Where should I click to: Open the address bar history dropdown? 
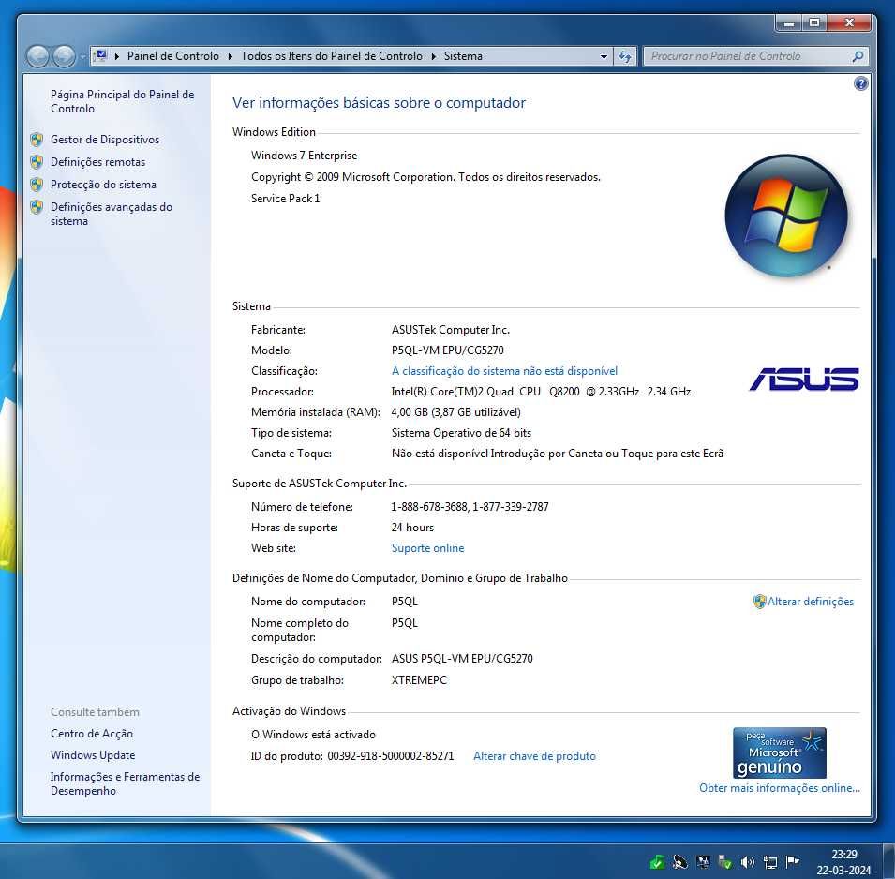click(x=604, y=56)
